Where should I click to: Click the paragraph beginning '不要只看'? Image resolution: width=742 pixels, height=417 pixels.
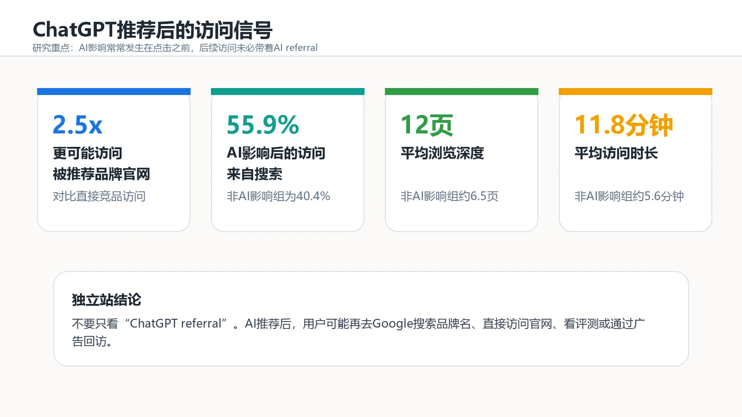(x=358, y=332)
